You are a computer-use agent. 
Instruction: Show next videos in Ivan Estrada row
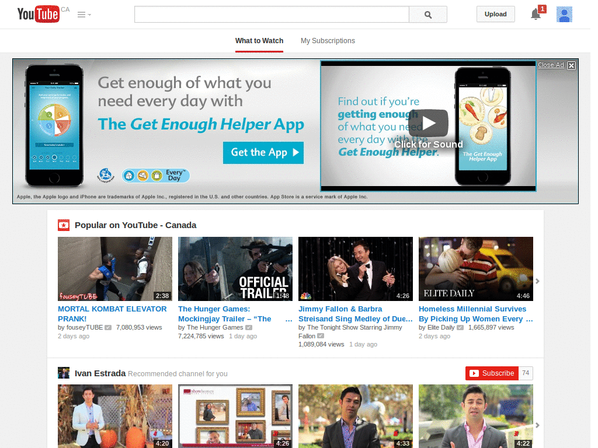coord(537,425)
